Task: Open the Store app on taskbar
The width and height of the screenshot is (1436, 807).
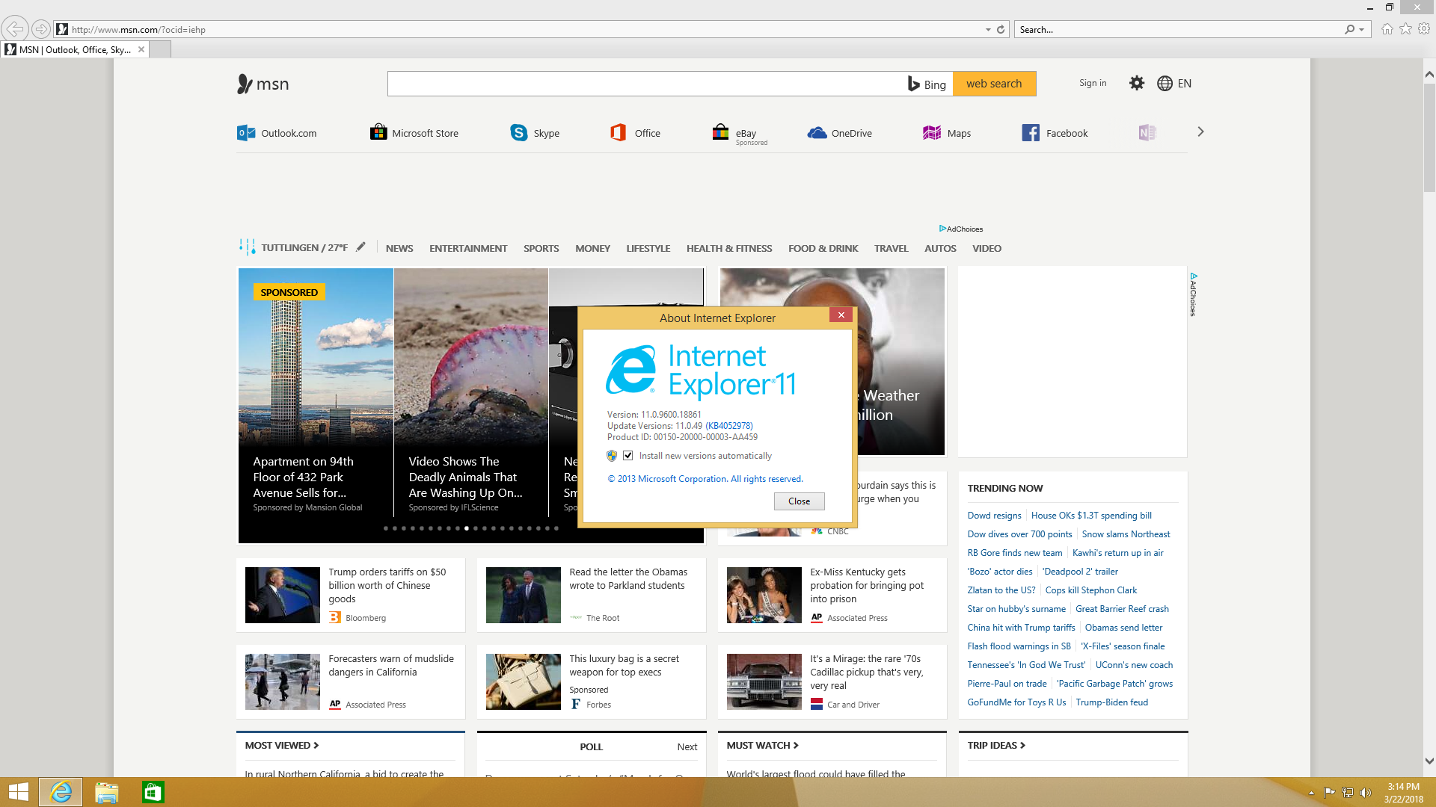Action: coord(153,792)
